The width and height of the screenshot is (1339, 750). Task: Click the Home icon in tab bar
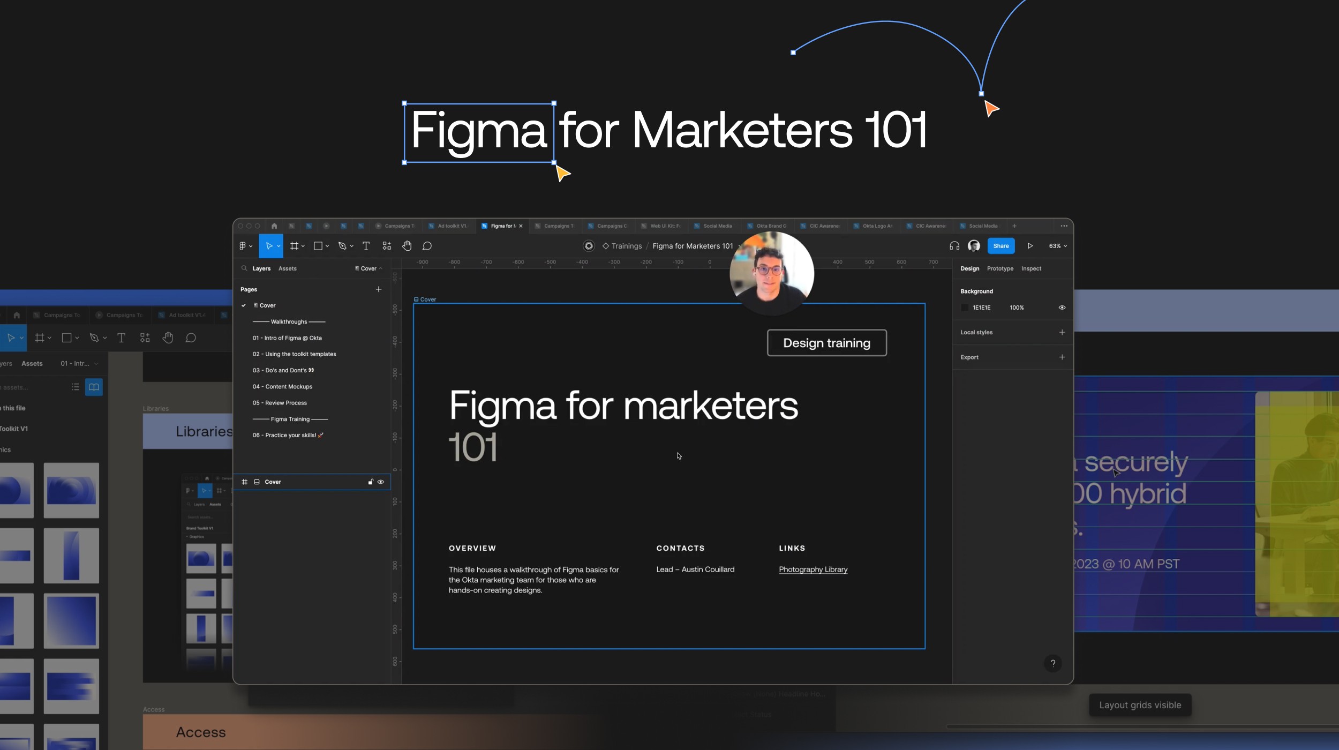coord(274,226)
